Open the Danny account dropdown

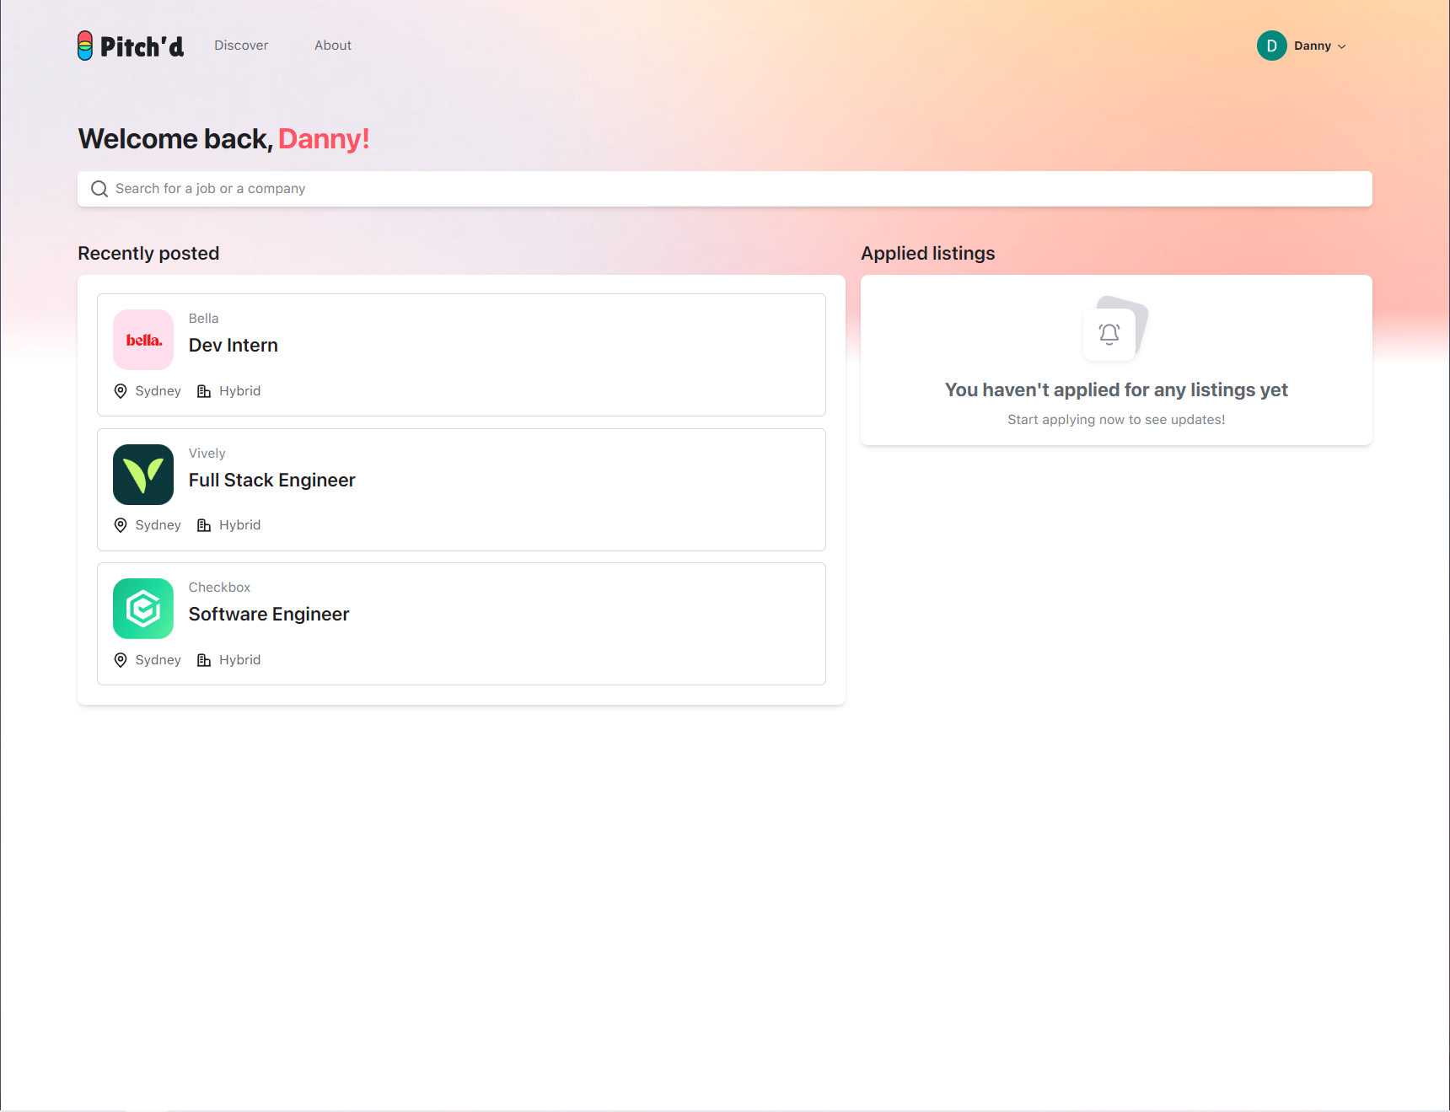click(1302, 46)
